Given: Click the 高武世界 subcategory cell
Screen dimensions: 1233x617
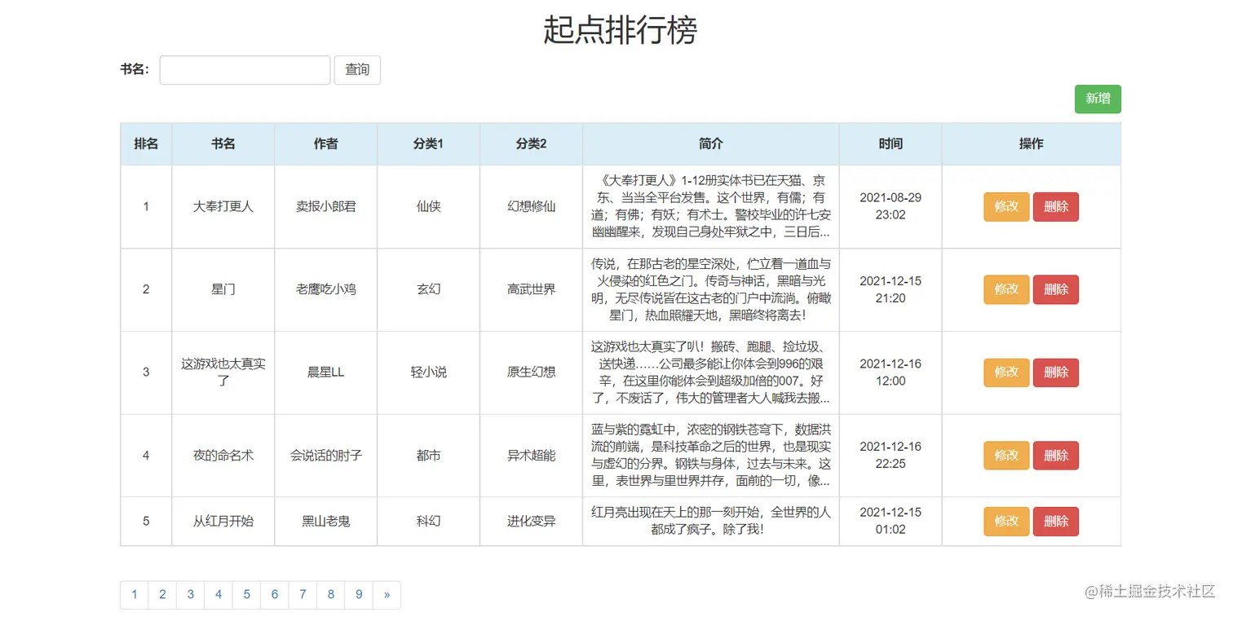Looking at the screenshot, I should tap(532, 290).
